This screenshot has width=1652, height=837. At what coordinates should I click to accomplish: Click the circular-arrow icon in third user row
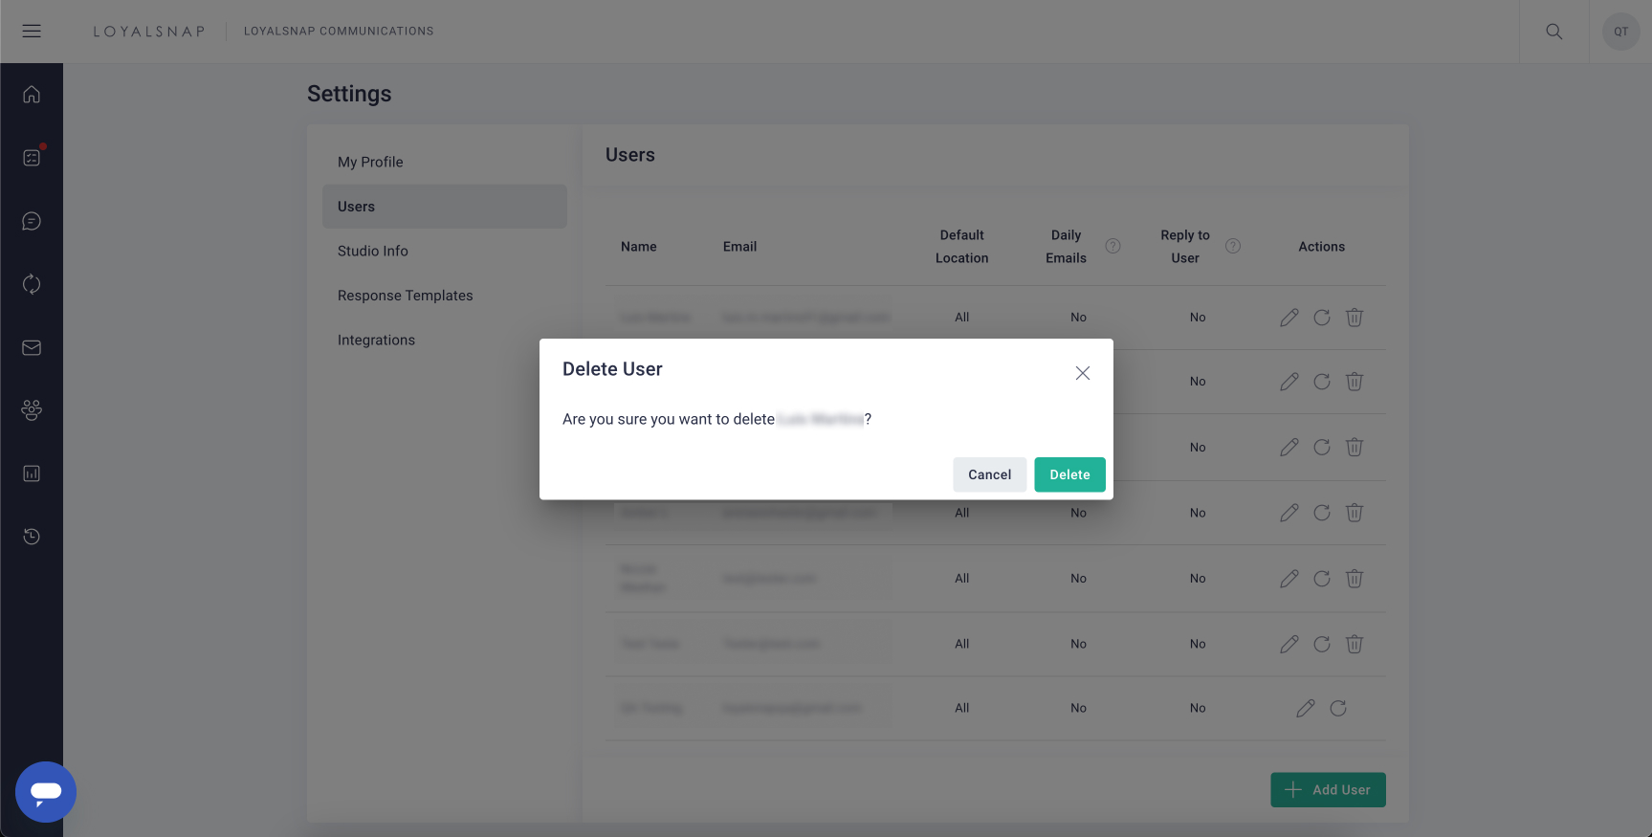(1322, 447)
